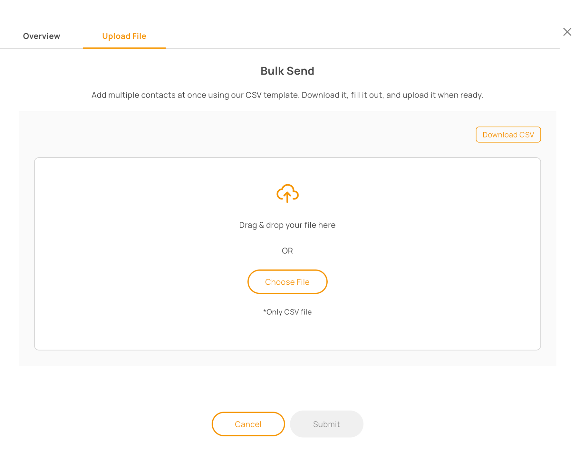Image resolution: width=580 pixels, height=468 pixels.
Task: Click the orange underline beneath Upload File
Action: [124, 48]
